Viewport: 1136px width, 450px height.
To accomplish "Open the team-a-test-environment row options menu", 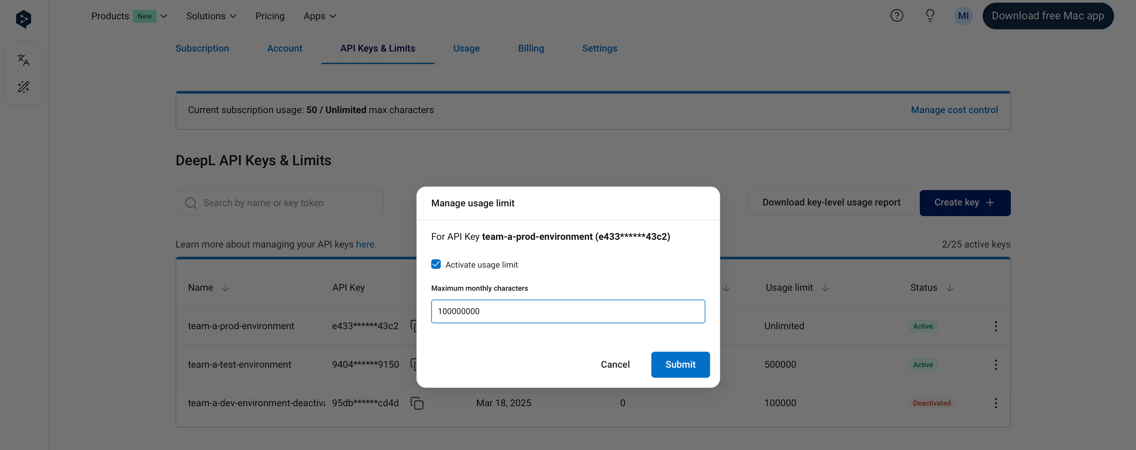I will (x=995, y=364).
